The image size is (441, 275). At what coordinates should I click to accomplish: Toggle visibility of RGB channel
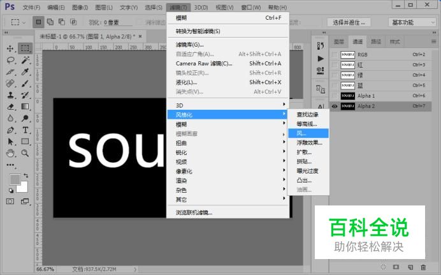point(335,55)
